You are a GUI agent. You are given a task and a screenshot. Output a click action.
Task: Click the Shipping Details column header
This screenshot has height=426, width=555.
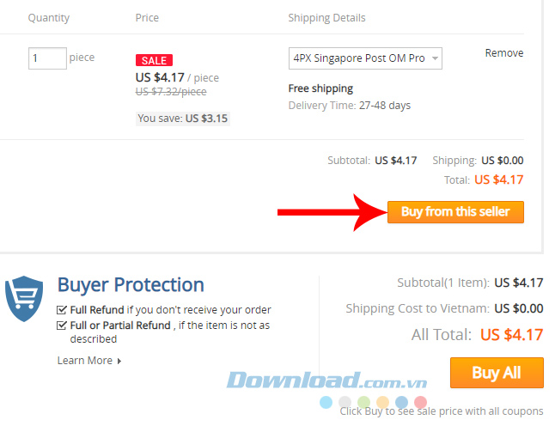pos(326,17)
